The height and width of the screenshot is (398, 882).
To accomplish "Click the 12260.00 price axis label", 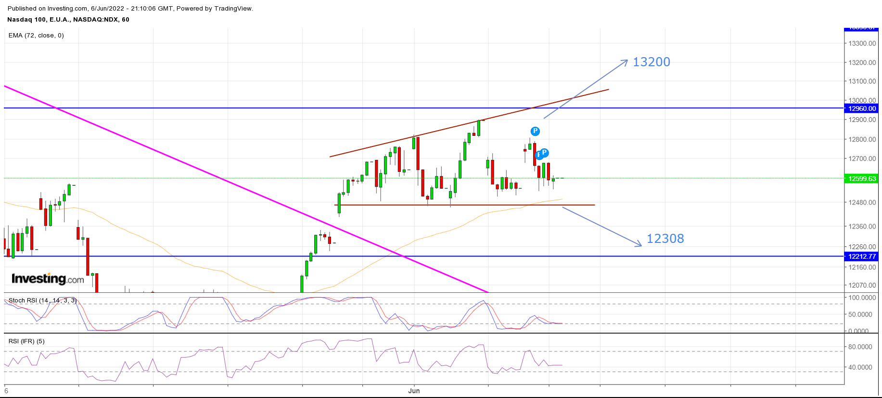I will 862,247.
